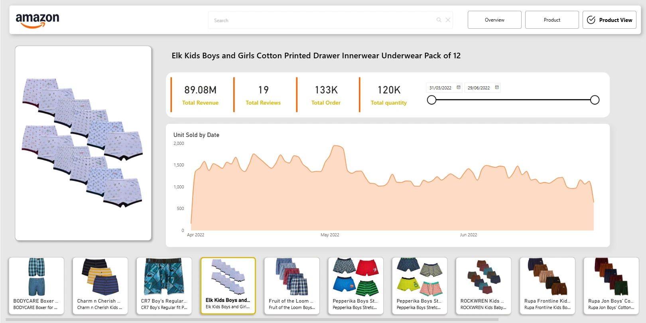This screenshot has height=323, width=646.
Task: Click the search magnifier icon
Action: (x=439, y=20)
